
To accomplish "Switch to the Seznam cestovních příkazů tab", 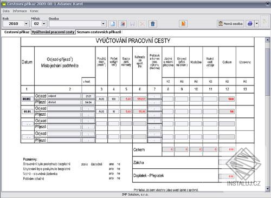I will pos(99,32).
